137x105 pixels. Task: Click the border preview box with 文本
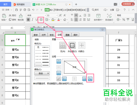(x=75, y=67)
